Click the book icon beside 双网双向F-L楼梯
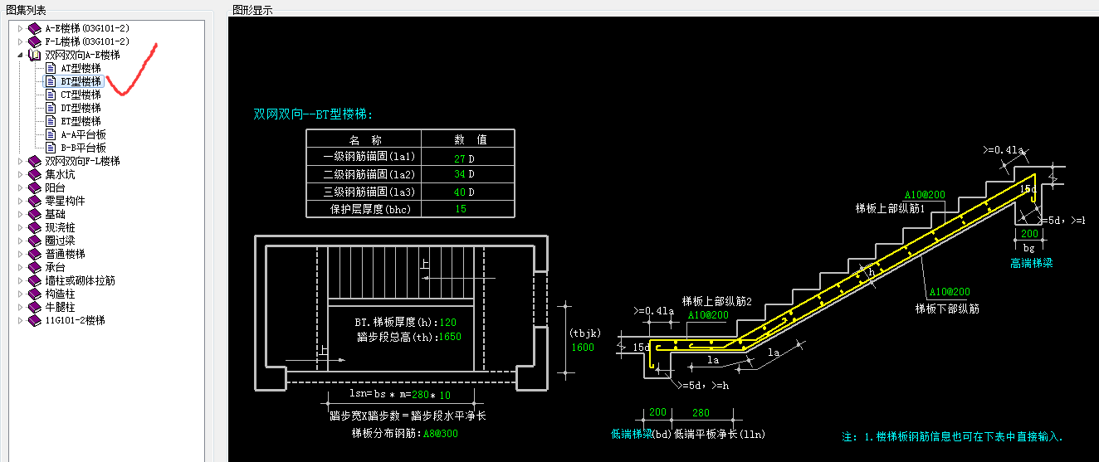Screen dimensions: 1099x462 point(35,161)
